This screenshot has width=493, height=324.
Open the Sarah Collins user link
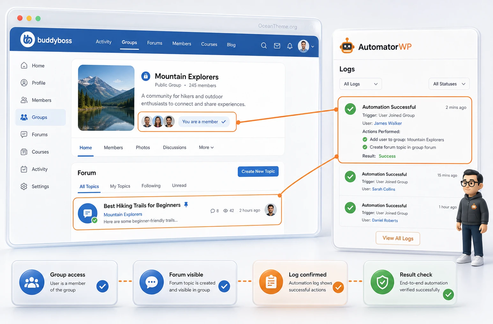click(x=384, y=189)
